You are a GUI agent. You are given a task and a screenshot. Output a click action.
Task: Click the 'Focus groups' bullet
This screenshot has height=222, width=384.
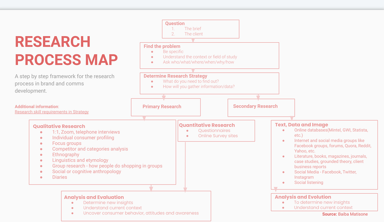point(67,143)
